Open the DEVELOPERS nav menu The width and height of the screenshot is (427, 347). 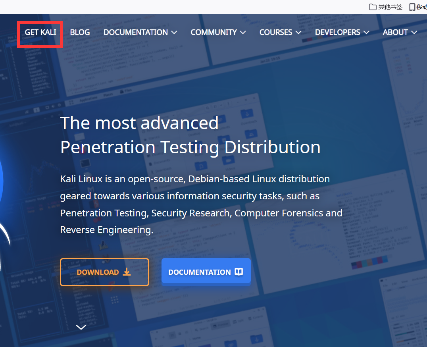pos(342,33)
